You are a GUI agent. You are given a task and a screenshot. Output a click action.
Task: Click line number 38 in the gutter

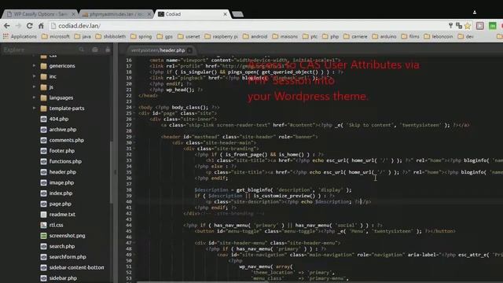[129, 189]
